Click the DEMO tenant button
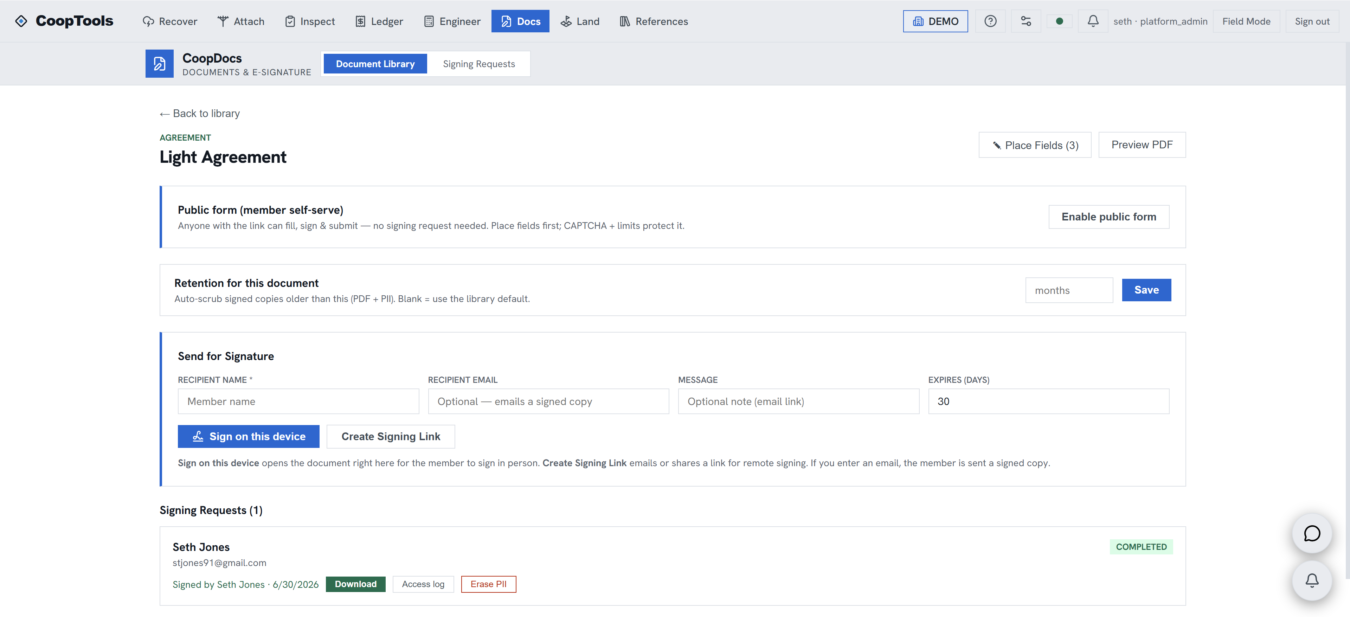 [936, 21]
